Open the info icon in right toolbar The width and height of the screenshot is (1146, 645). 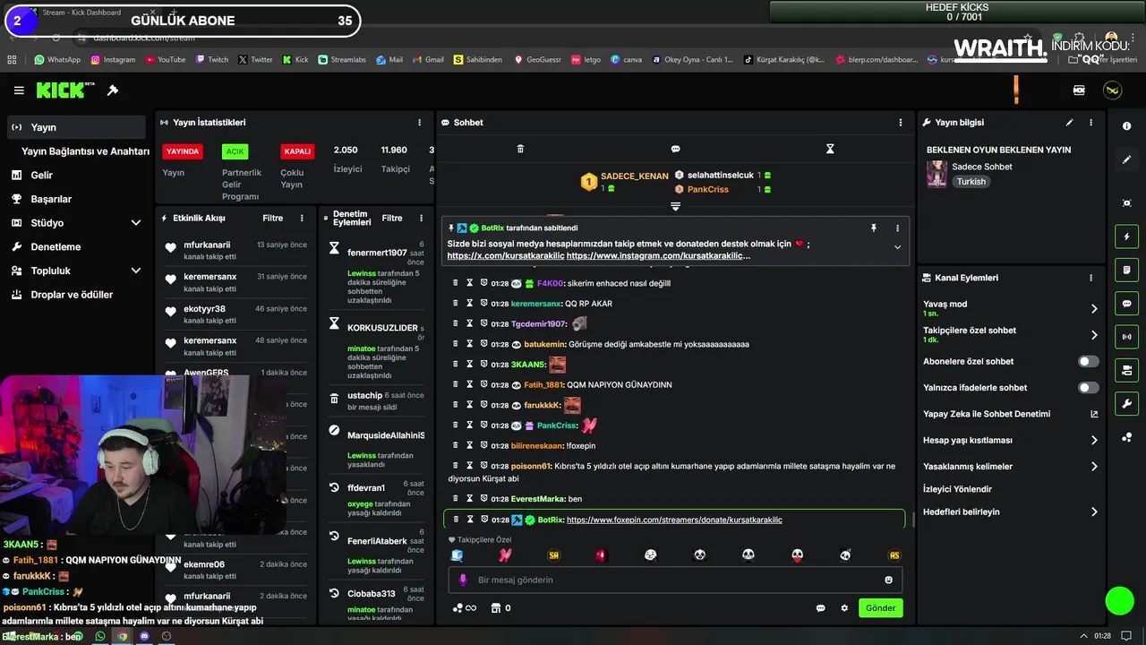click(x=1126, y=126)
